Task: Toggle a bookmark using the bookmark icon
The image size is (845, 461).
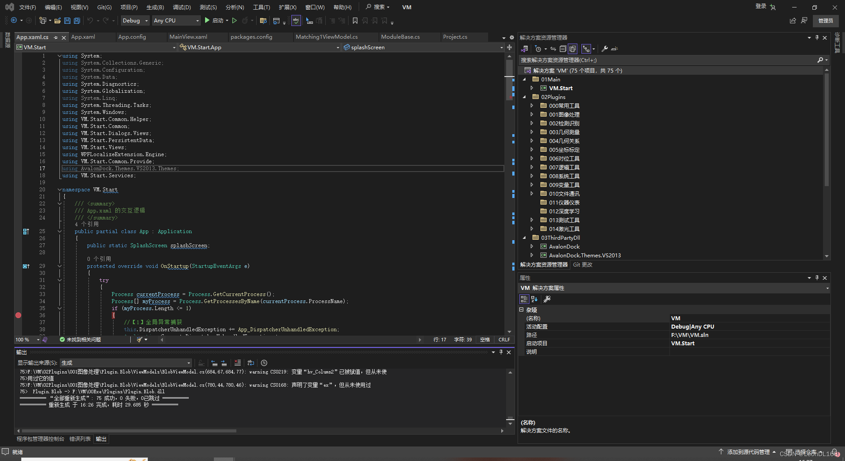Action: [x=355, y=20]
